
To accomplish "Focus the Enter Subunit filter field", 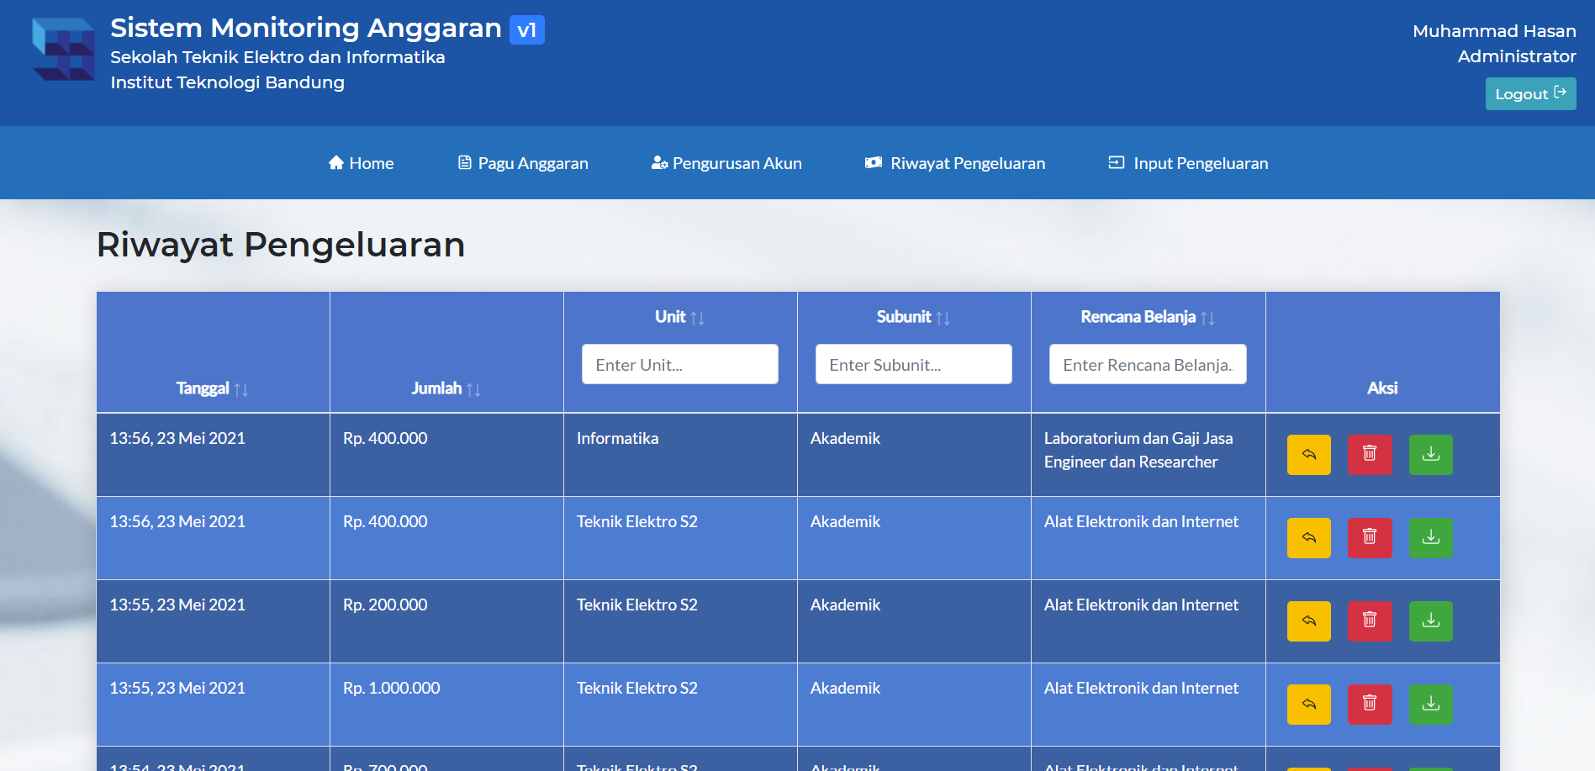I will [914, 364].
